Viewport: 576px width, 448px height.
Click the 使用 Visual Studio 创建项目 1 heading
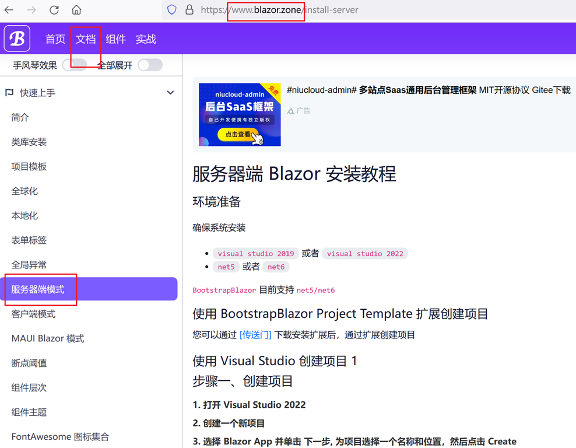(x=275, y=361)
